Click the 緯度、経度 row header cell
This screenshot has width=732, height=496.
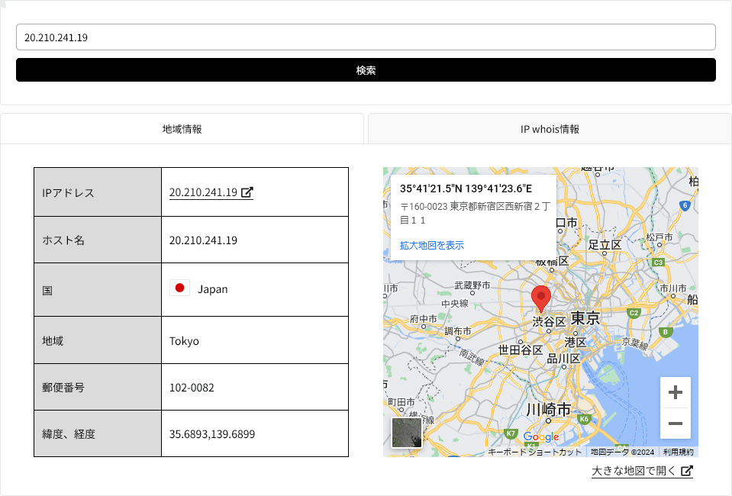point(98,434)
